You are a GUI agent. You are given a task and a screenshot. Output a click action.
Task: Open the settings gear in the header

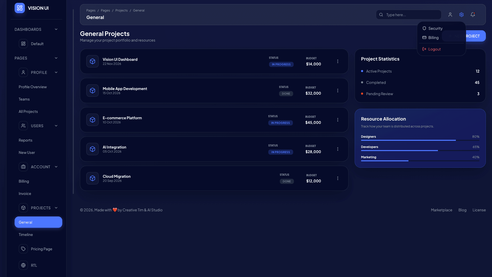click(462, 15)
